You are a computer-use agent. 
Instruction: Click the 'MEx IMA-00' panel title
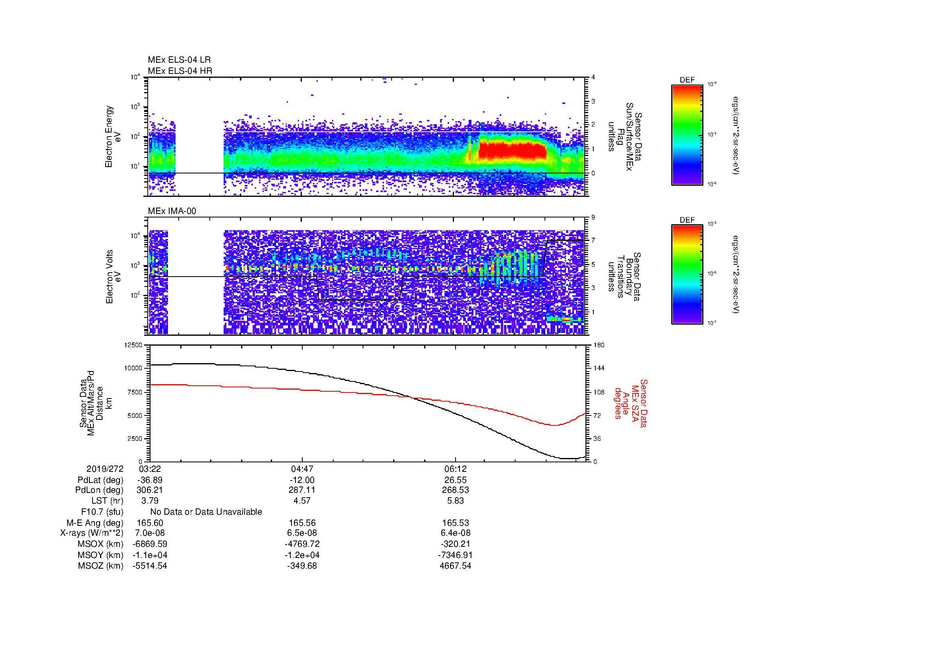172,211
